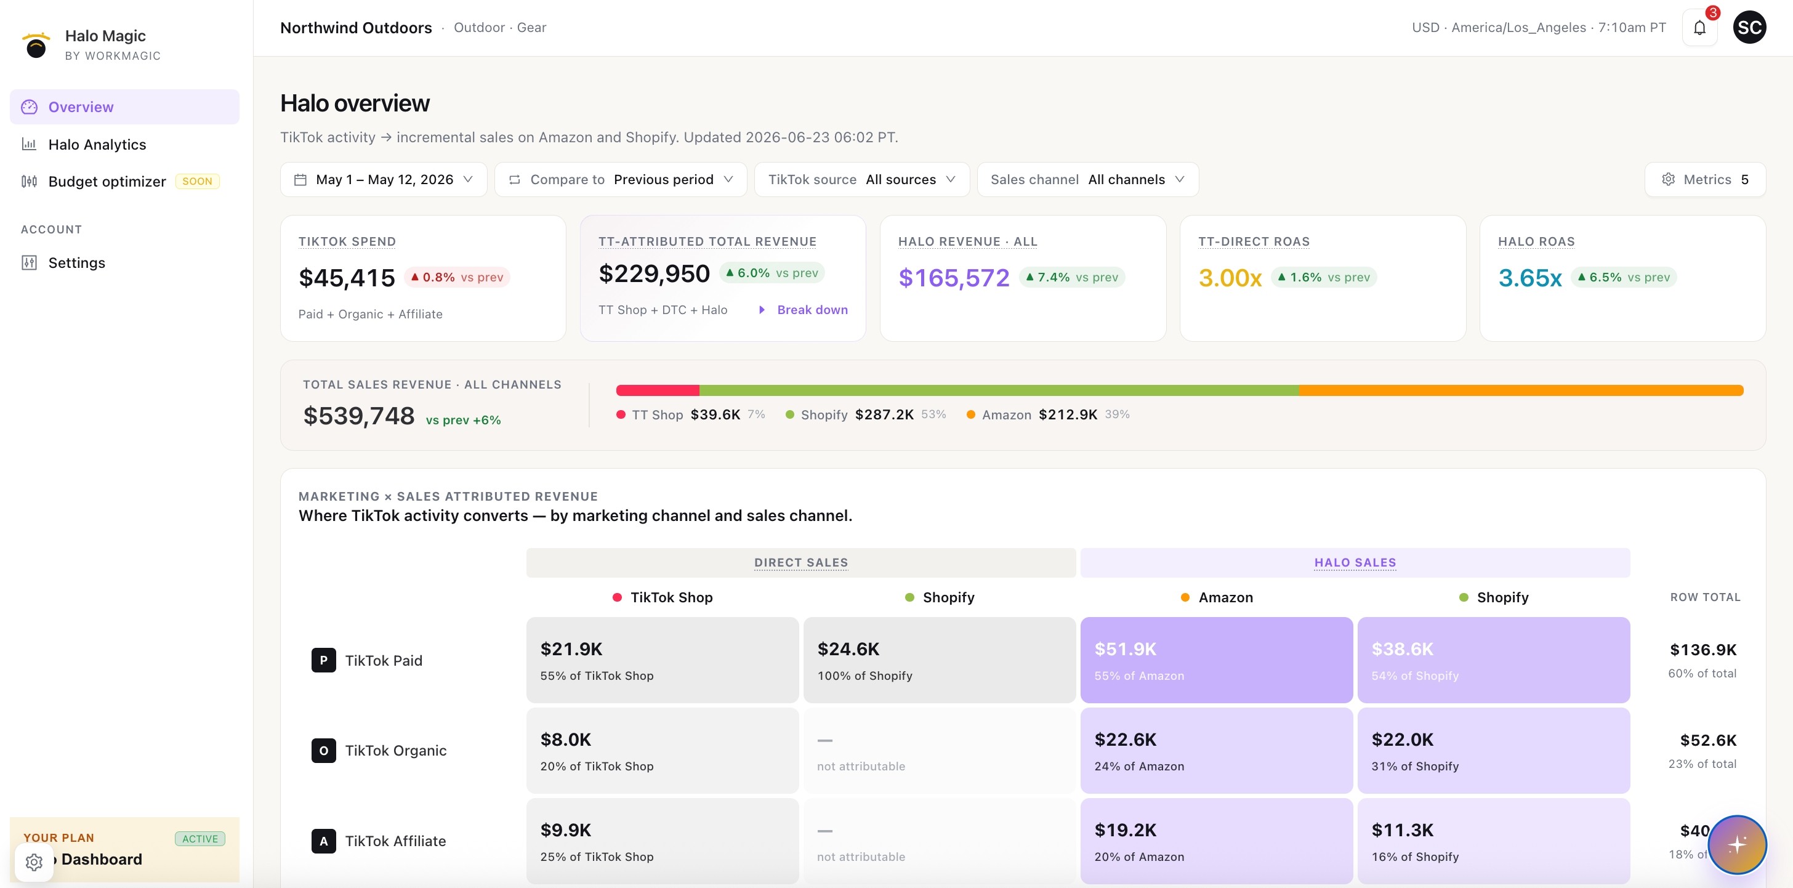Open the May 1 – May 12 date picker
The height and width of the screenshot is (888, 1793).
tap(384, 180)
